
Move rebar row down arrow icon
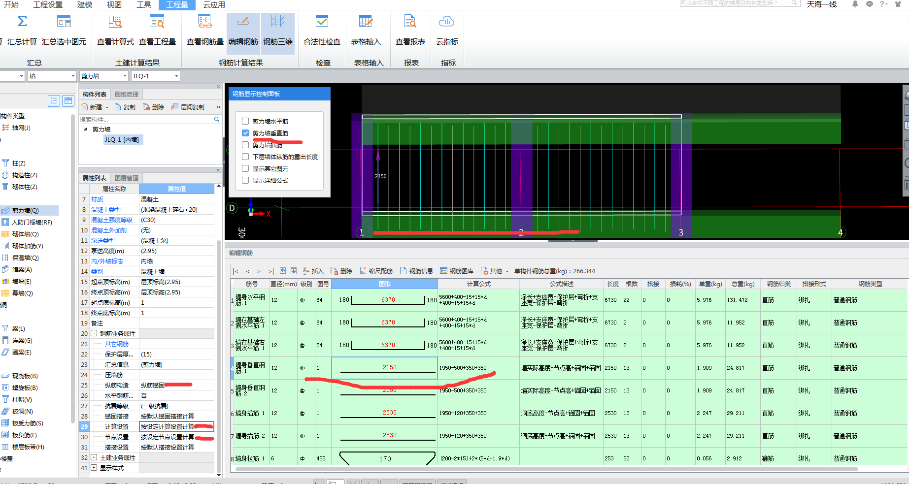[294, 271]
